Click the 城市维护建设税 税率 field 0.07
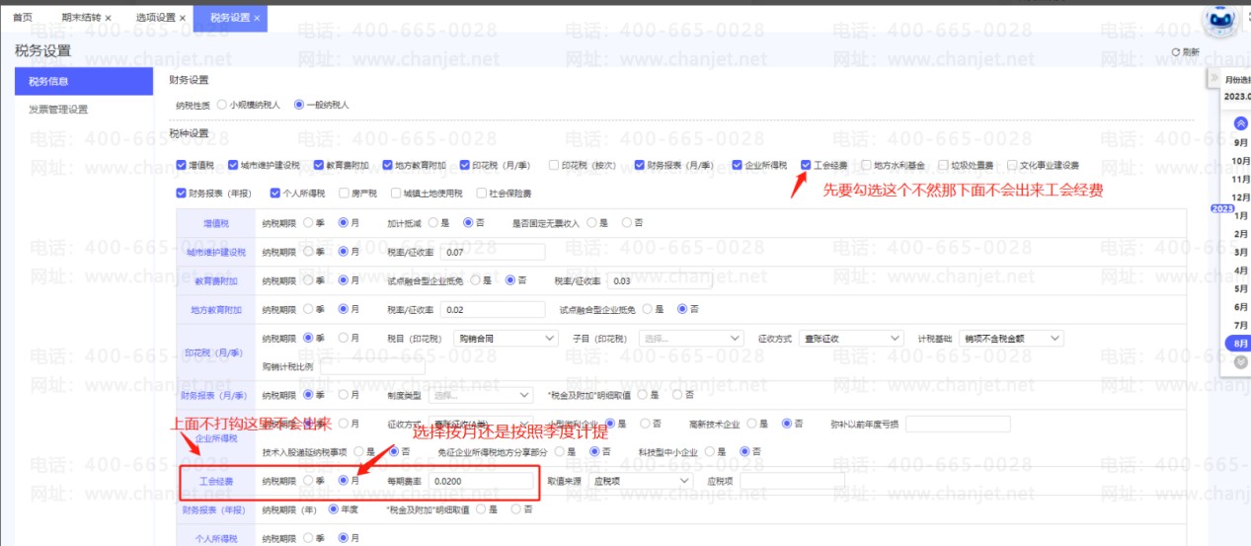 click(494, 253)
